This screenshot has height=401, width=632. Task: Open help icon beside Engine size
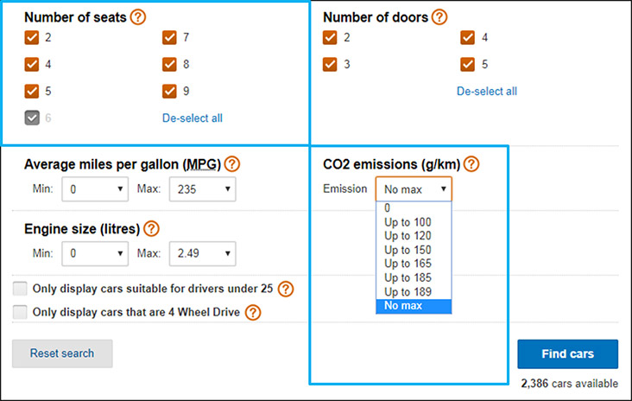[152, 229]
